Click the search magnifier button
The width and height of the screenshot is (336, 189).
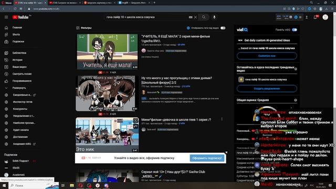click(x=204, y=17)
